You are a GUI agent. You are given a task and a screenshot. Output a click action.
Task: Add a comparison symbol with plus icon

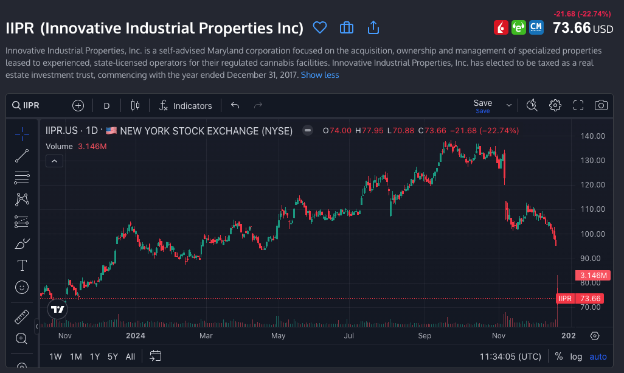[x=78, y=105]
